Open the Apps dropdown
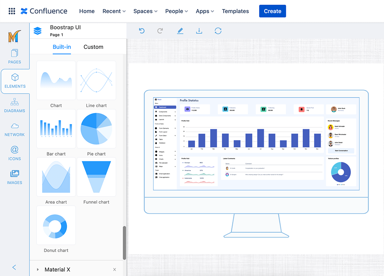 (204, 11)
